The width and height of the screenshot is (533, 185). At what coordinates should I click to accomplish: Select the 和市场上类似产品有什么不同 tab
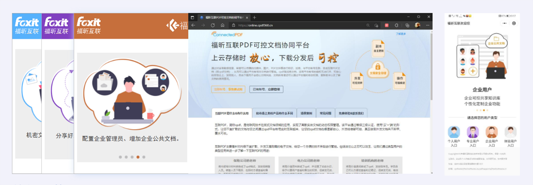point(274,113)
